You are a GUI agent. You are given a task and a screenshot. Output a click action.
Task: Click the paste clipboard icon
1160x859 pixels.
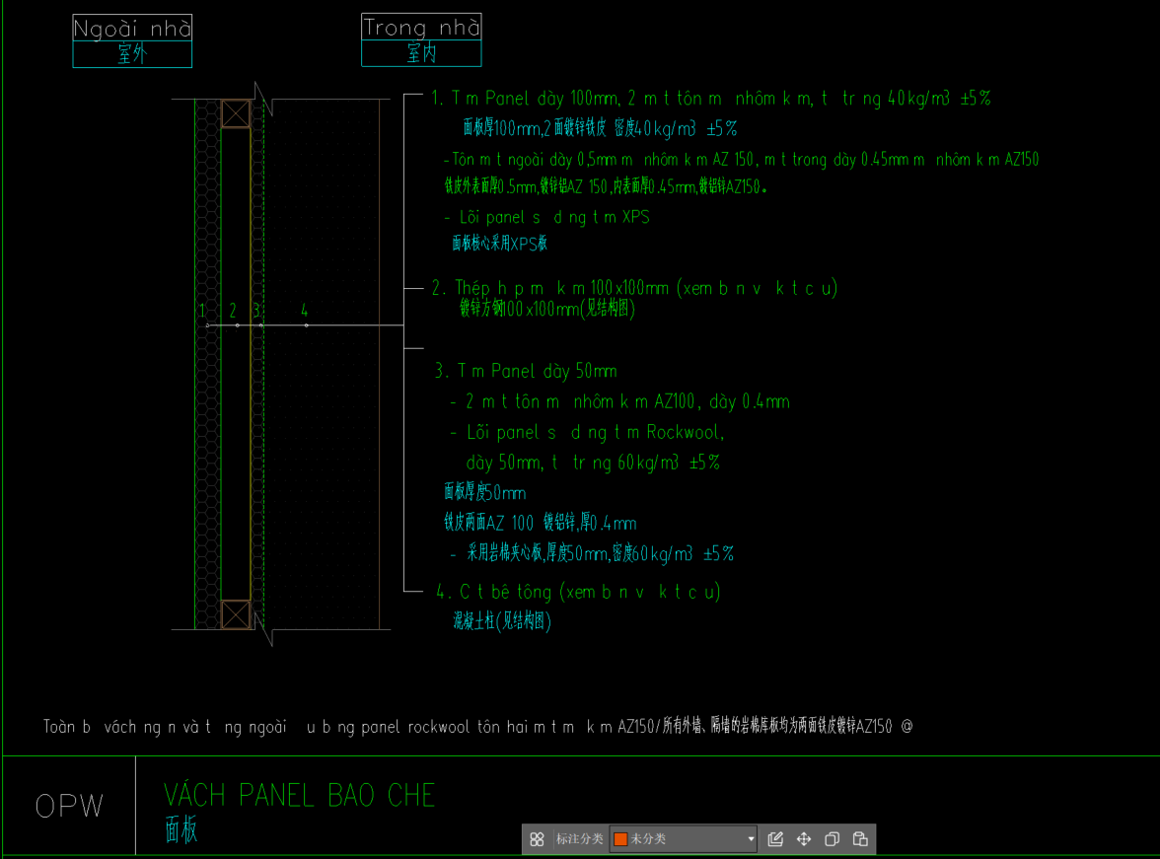click(x=860, y=839)
